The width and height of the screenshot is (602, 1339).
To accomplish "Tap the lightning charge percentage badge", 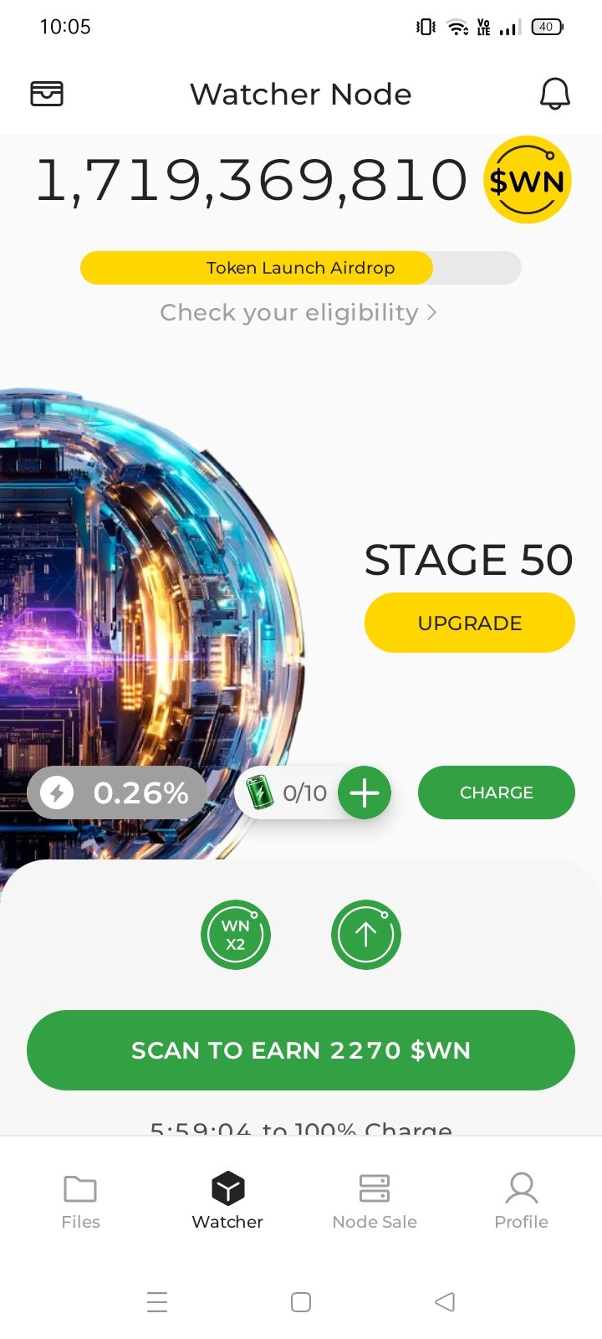I will coord(117,793).
